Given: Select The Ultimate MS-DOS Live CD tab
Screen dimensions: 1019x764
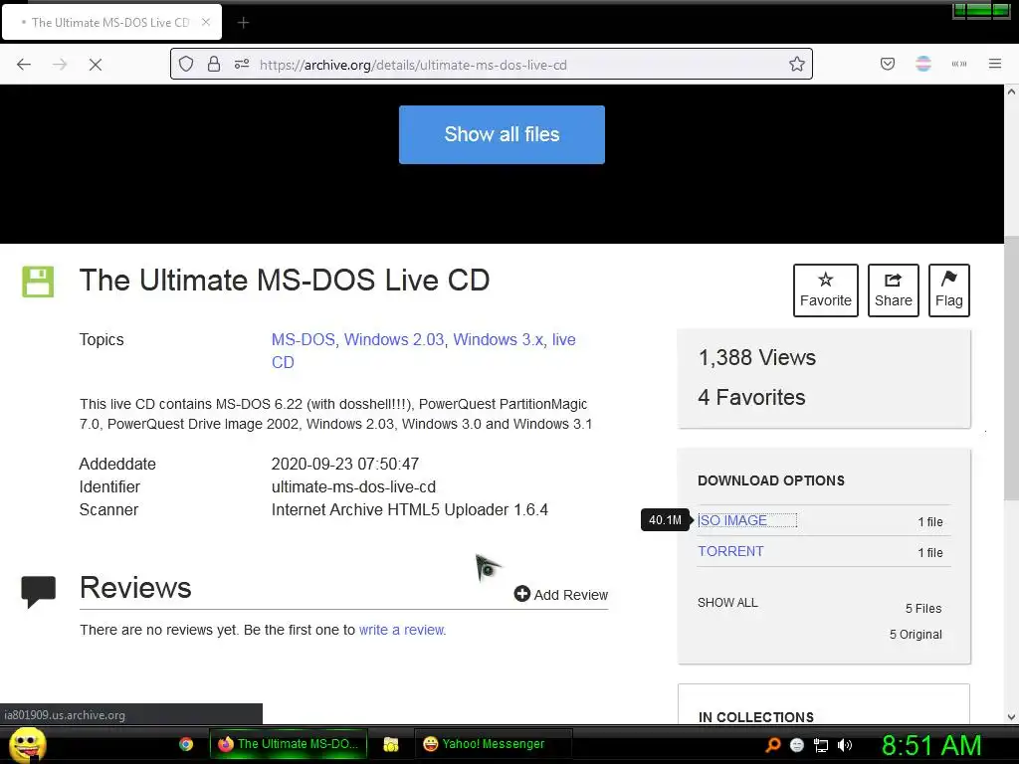Looking at the screenshot, I should tap(111, 23).
